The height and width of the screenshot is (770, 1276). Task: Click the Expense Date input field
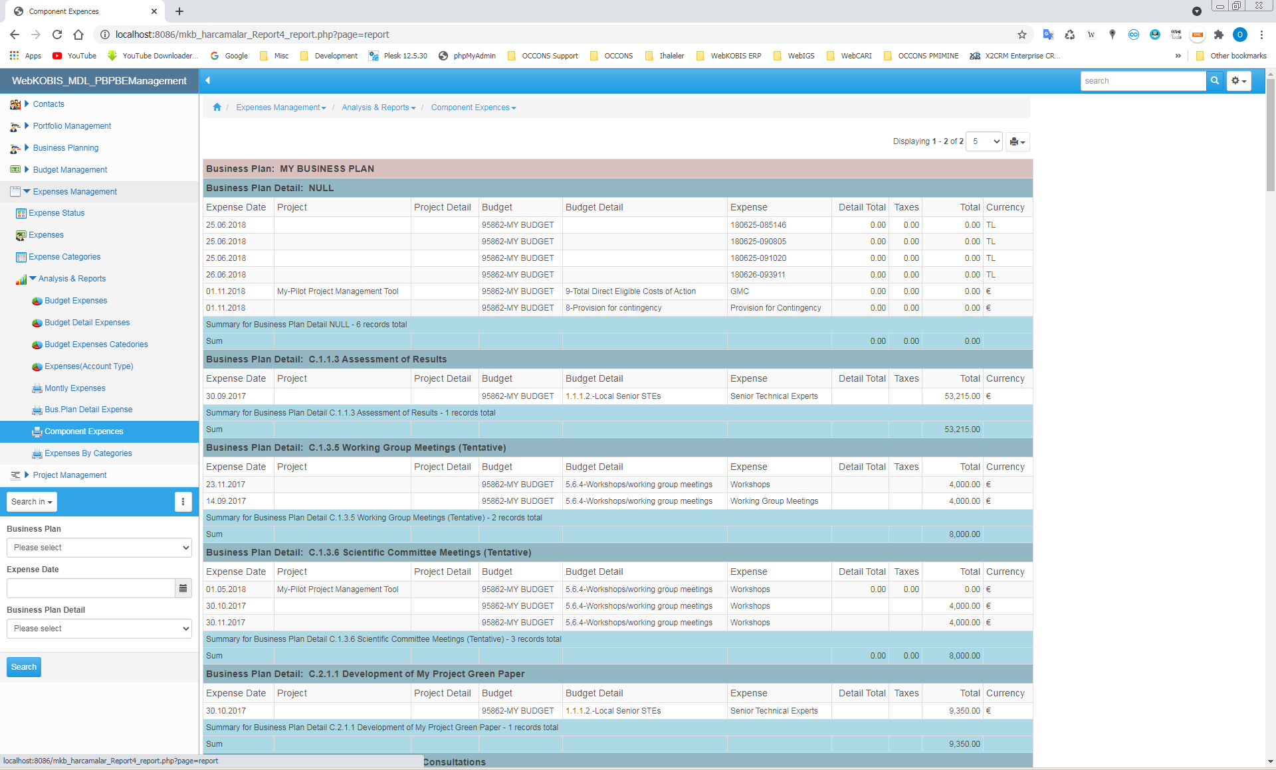[x=91, y=588]
